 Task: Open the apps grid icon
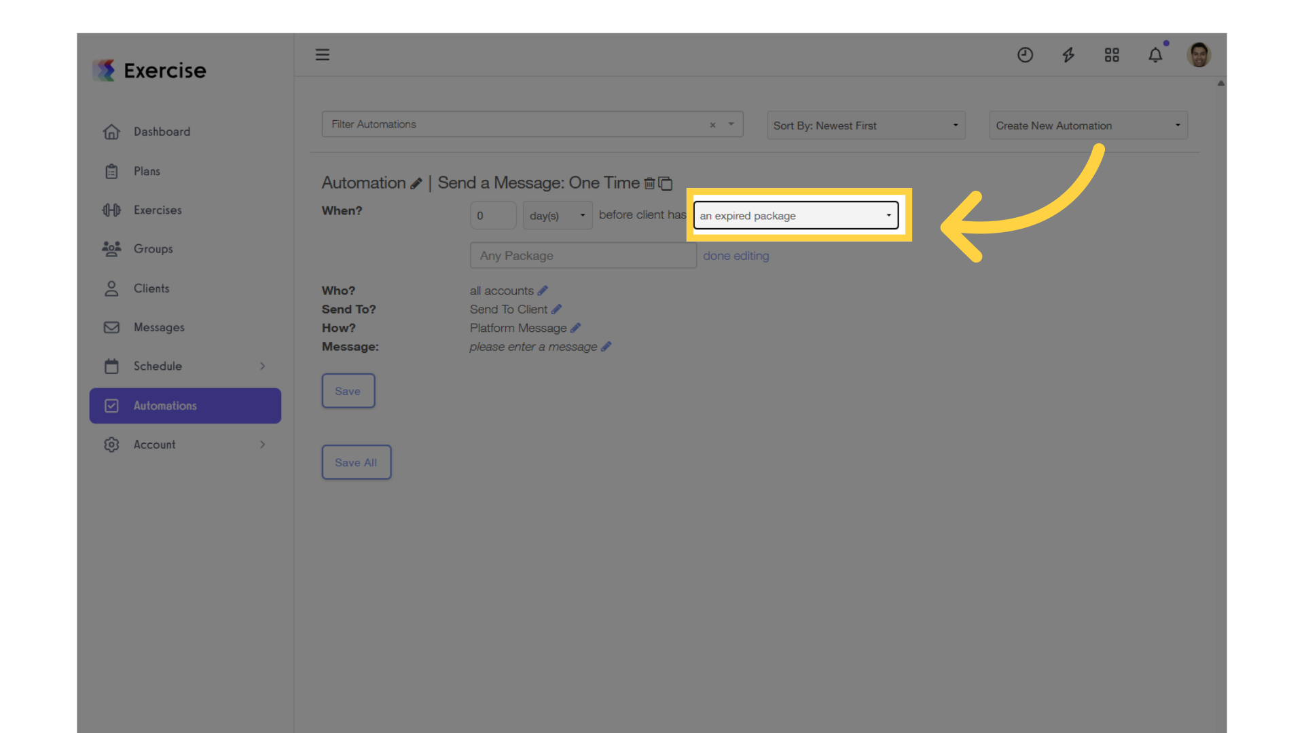coord(1112,55)
